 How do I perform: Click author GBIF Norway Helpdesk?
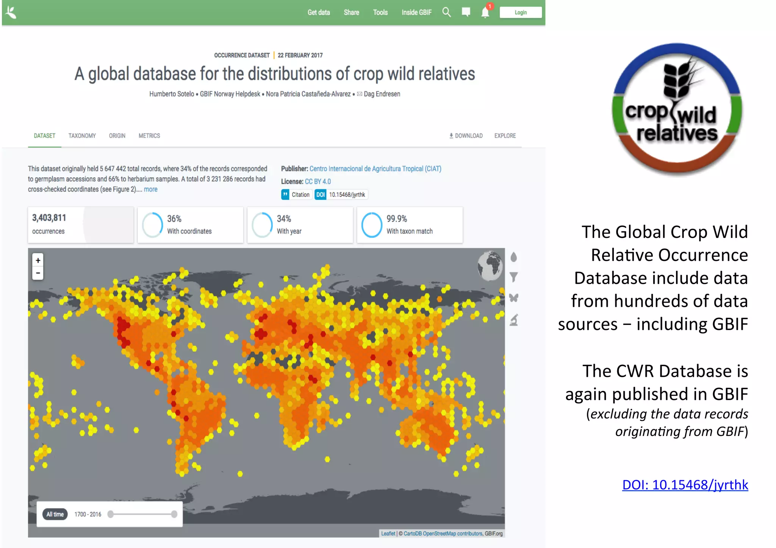click(230, 94)
